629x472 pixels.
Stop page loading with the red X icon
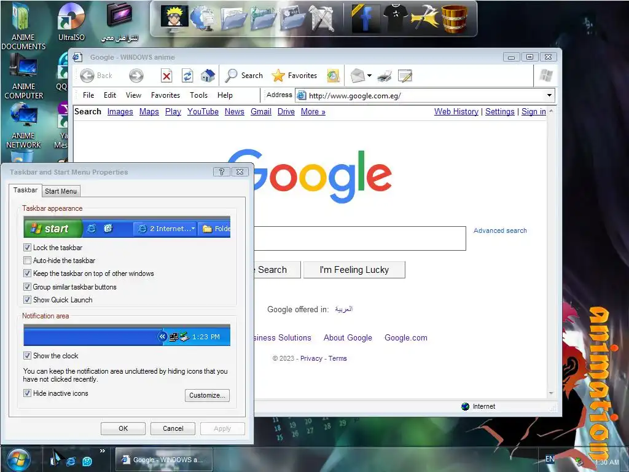point(166,76)
